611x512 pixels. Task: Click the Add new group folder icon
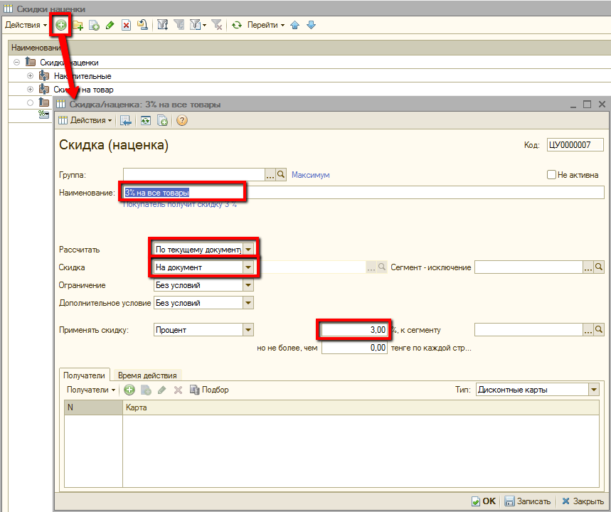point(78,25)
